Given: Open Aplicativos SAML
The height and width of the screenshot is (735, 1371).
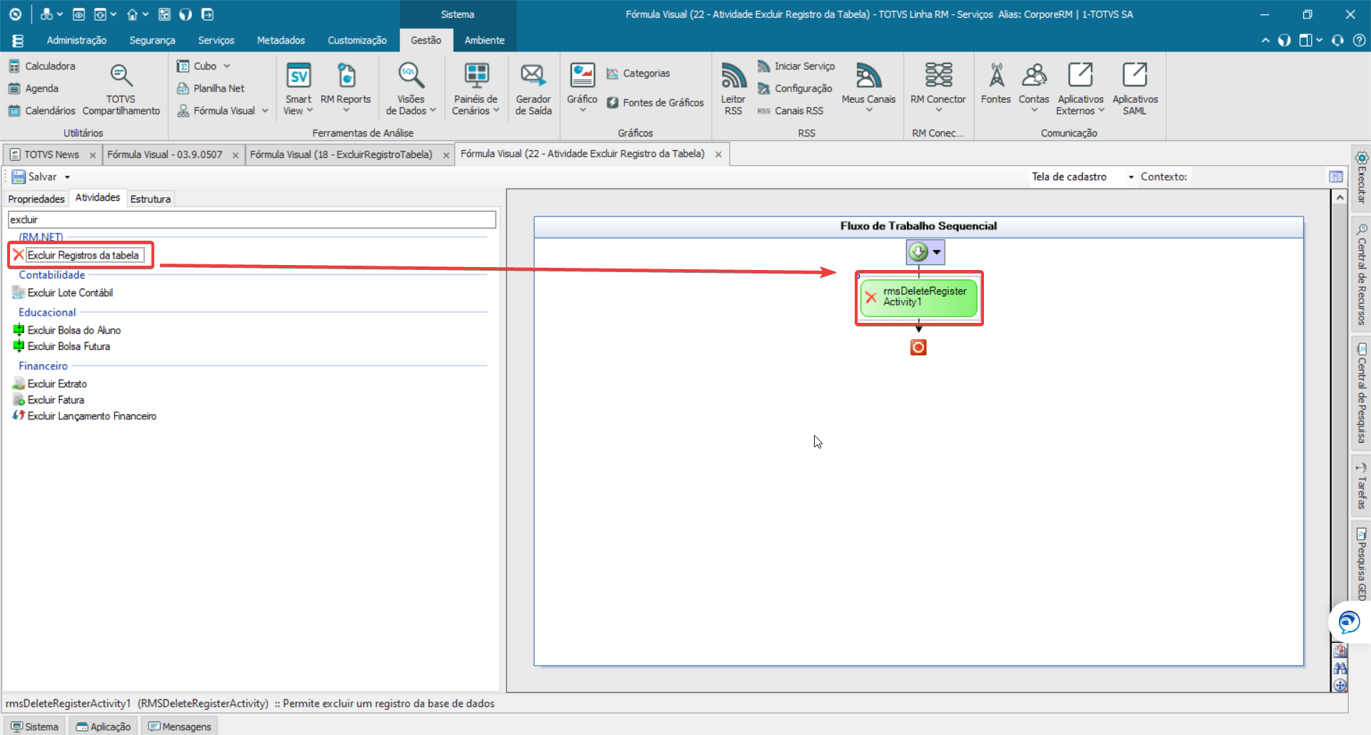Looking at the screenshot, I should tap(1135, 89).
